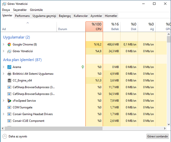This screenshot has width=171, height=142.
Task: Sort processes by CPU column header
Action: click(x=94, y=27)
